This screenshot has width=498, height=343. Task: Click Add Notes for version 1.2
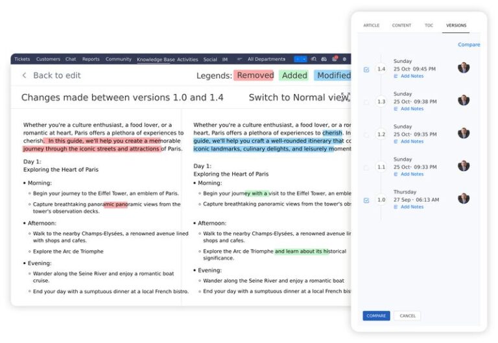click(412, 141)
